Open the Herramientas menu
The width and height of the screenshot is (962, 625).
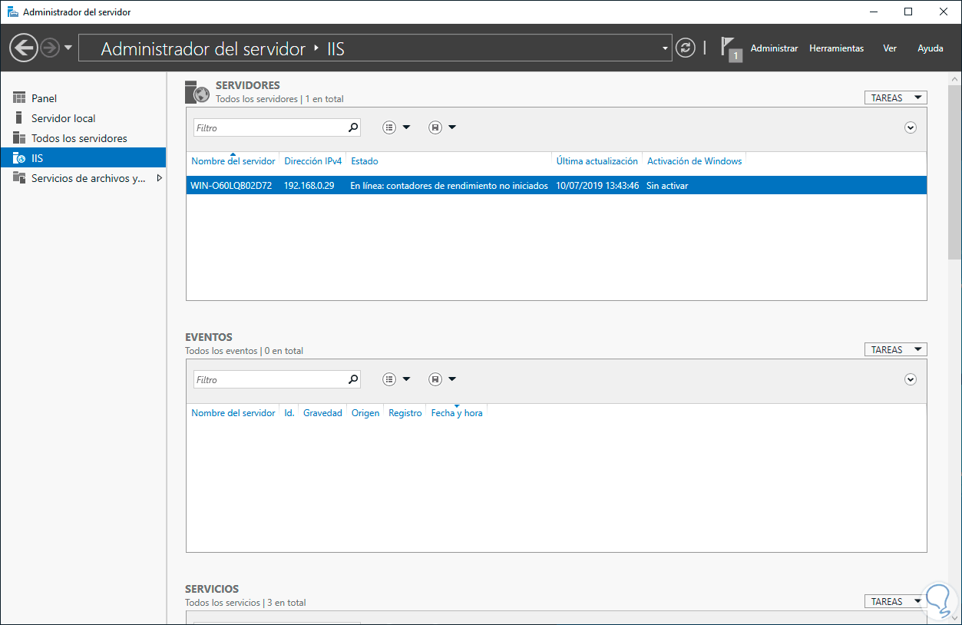coord(836,48)
